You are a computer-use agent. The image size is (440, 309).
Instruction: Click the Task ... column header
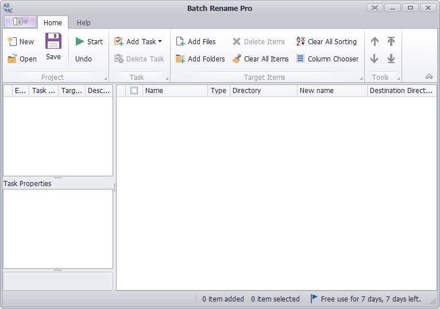click(x=44, y=91)
